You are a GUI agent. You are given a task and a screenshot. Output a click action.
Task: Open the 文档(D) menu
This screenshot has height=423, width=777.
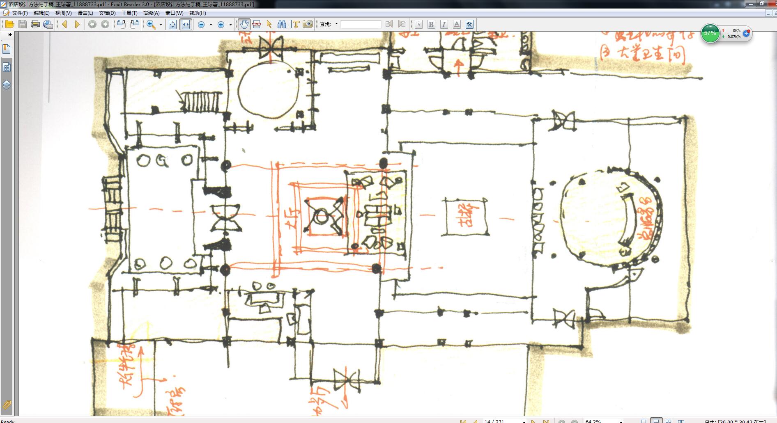click(107, 13)
